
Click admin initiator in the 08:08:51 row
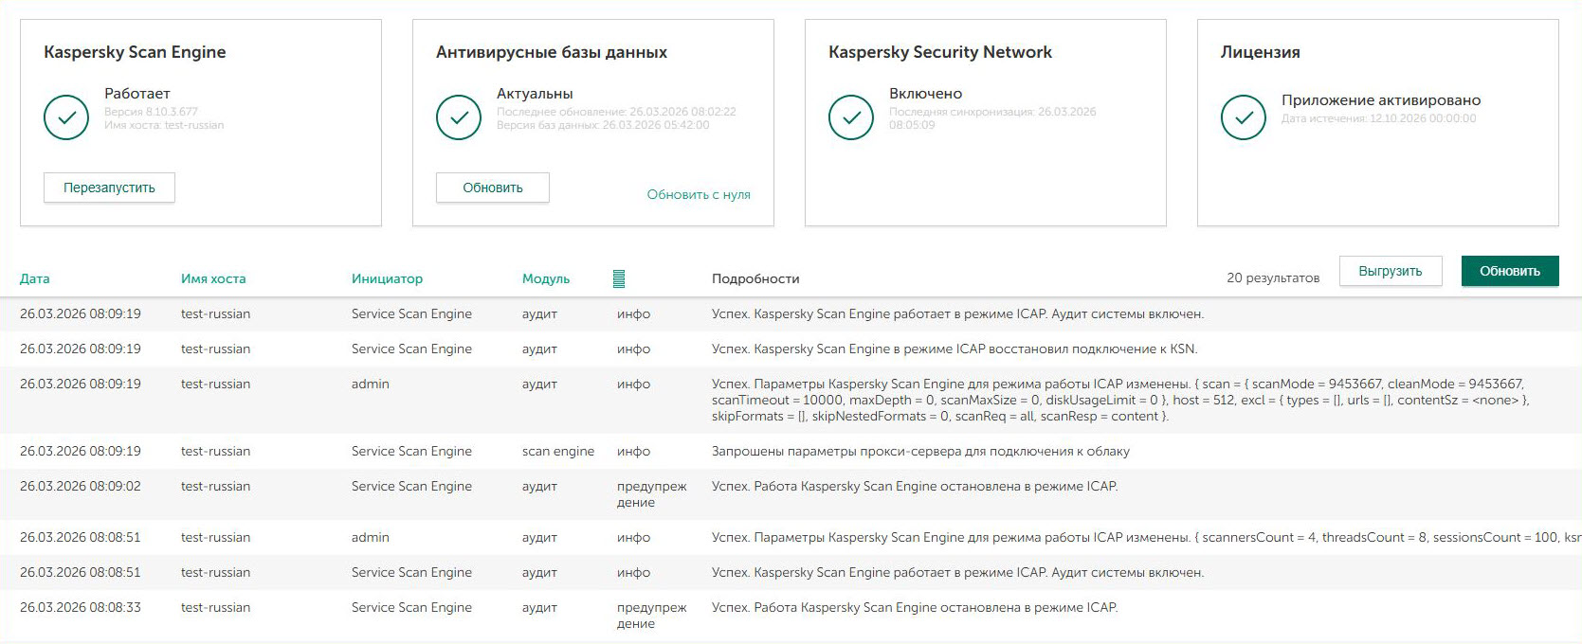pos(371,537)
